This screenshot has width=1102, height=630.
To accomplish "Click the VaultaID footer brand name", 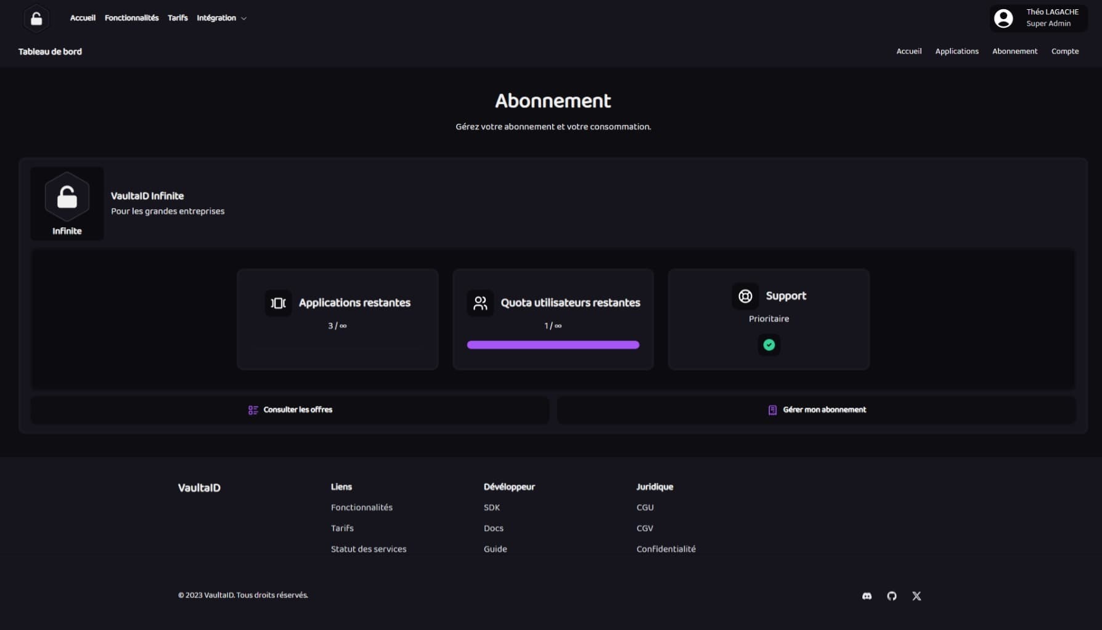I will (x=199, y=488).
